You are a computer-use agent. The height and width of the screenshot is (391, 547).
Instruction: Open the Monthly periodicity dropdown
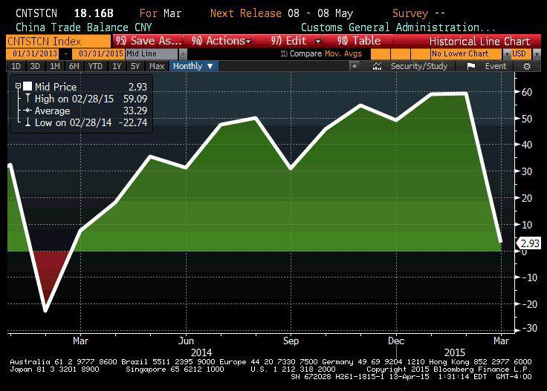click(193, 66)
